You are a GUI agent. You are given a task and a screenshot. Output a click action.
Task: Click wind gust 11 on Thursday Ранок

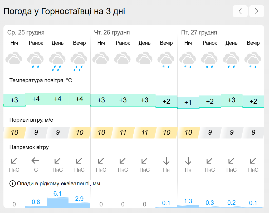click(123, 132)
